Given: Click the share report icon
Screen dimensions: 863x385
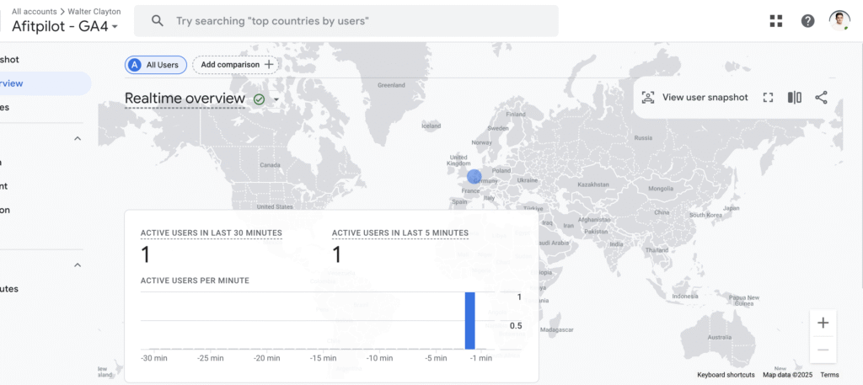Looking at the screenshot, I should point(822,98).
